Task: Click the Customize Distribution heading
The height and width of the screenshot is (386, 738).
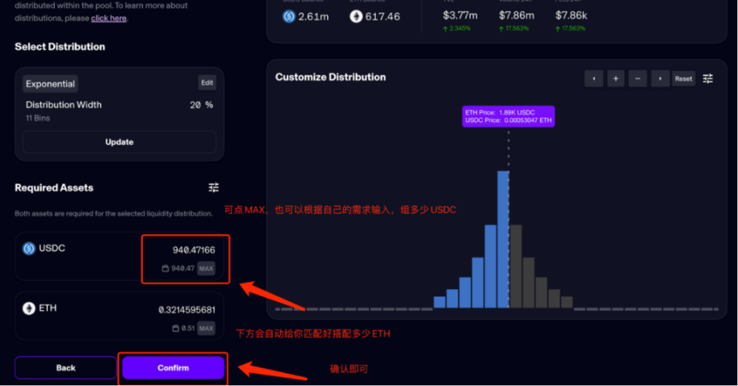Action: (330, 77)
